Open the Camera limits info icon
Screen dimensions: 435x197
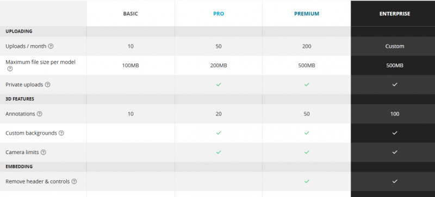43,152
